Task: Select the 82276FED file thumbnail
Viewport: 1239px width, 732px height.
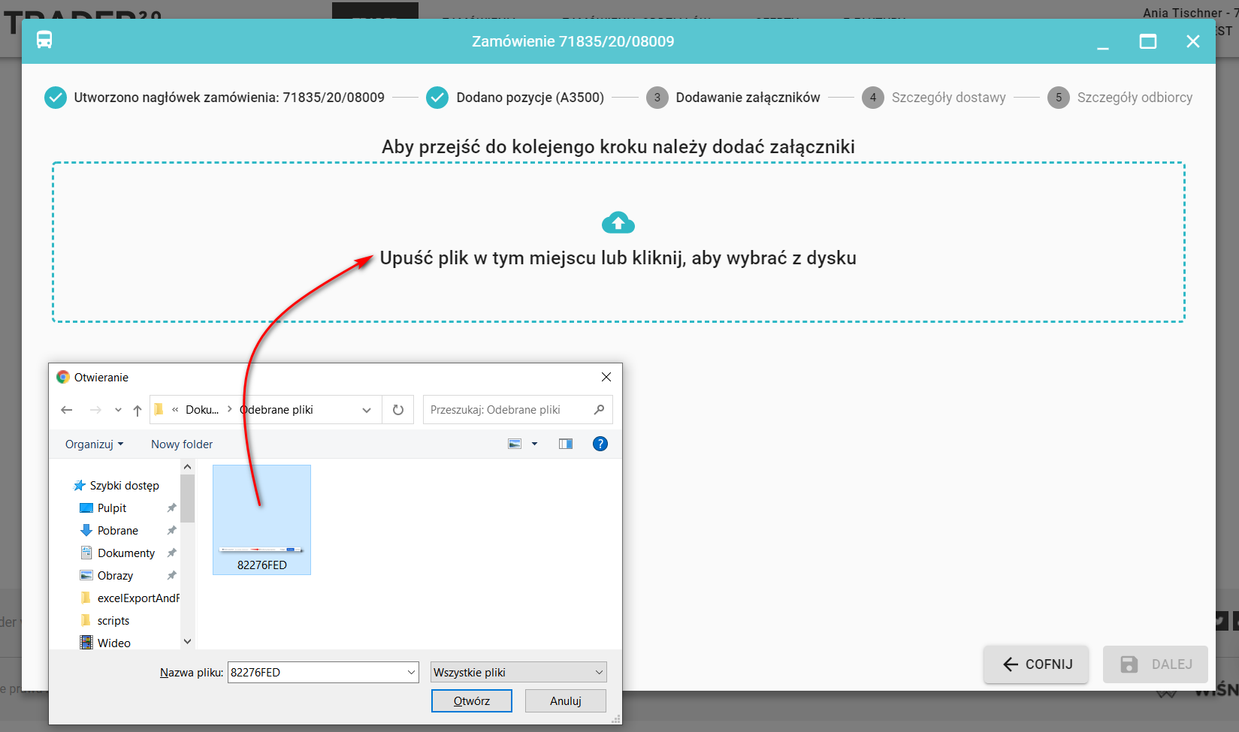Action: coord(261,520)
